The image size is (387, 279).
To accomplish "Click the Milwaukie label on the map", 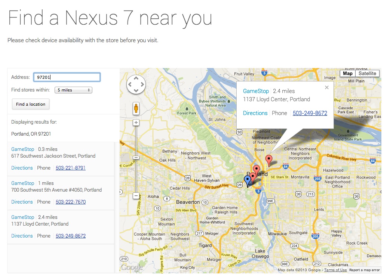I will (x=277, y=234).
